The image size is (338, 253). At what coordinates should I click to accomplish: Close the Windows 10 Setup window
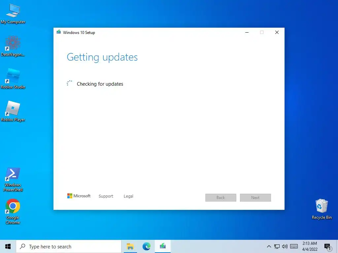[277, 32]
